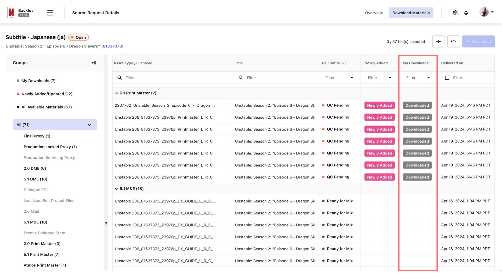Click the search icon in Title filter
The height and width of the screenshot is (274, 502).
point(241,78)
